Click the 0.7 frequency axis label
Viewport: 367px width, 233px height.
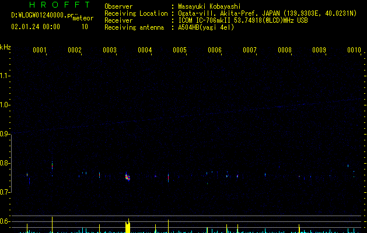[x=5, y=192]
